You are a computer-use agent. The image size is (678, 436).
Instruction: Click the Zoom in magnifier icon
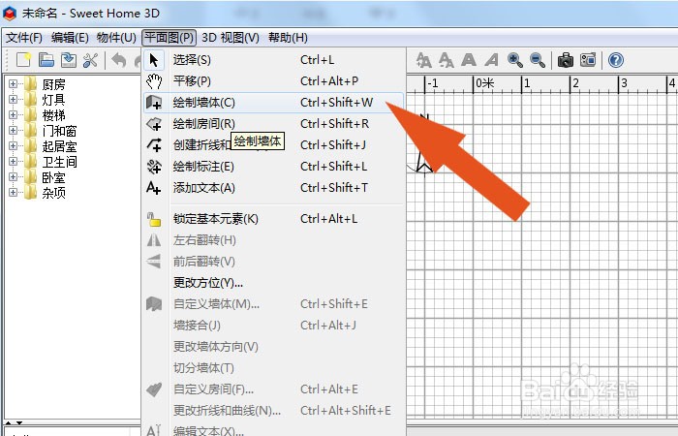click(x=515, y=60)
